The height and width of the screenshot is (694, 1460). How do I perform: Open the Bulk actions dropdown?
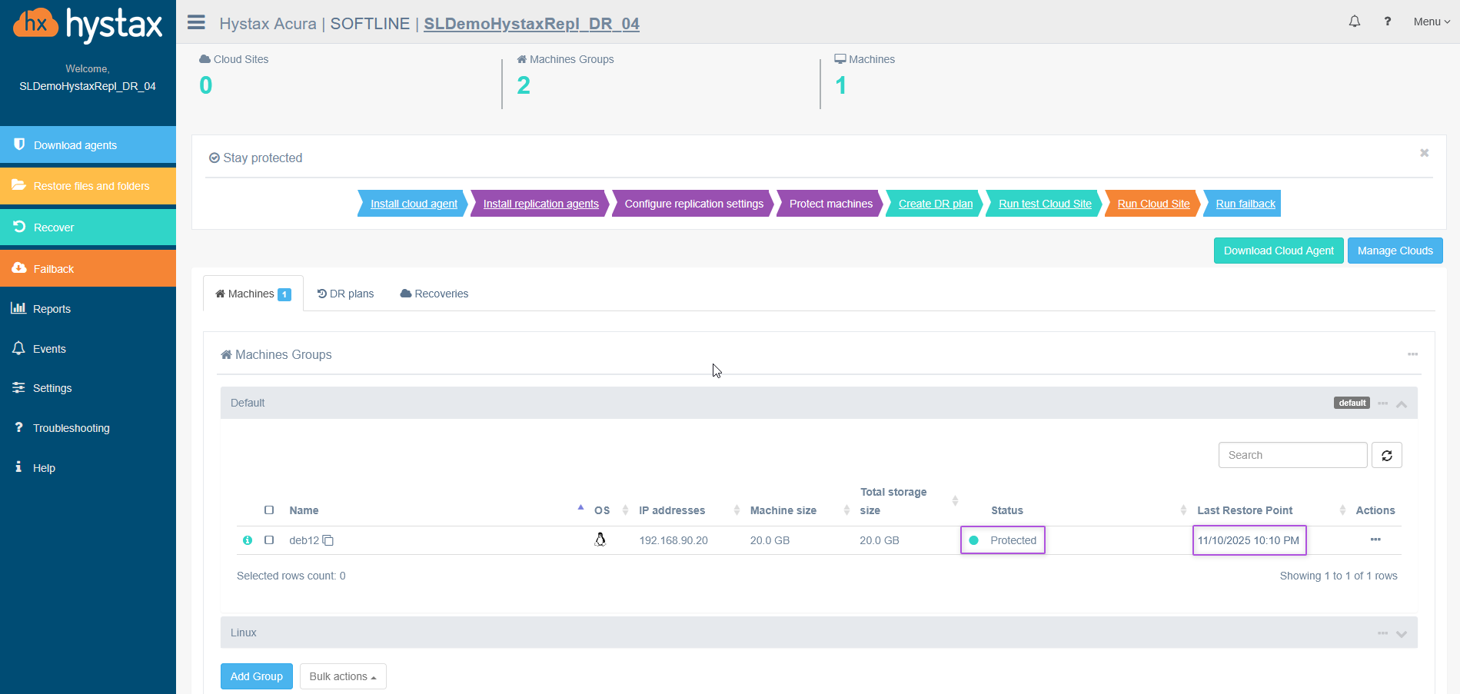343,676
